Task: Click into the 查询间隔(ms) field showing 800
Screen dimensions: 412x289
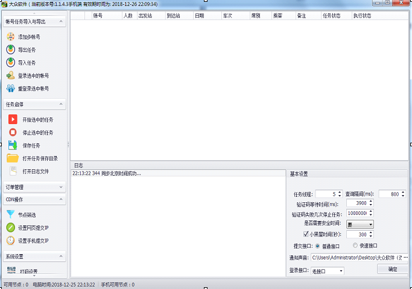Action: pyautogui.click(x=390, y=194)
